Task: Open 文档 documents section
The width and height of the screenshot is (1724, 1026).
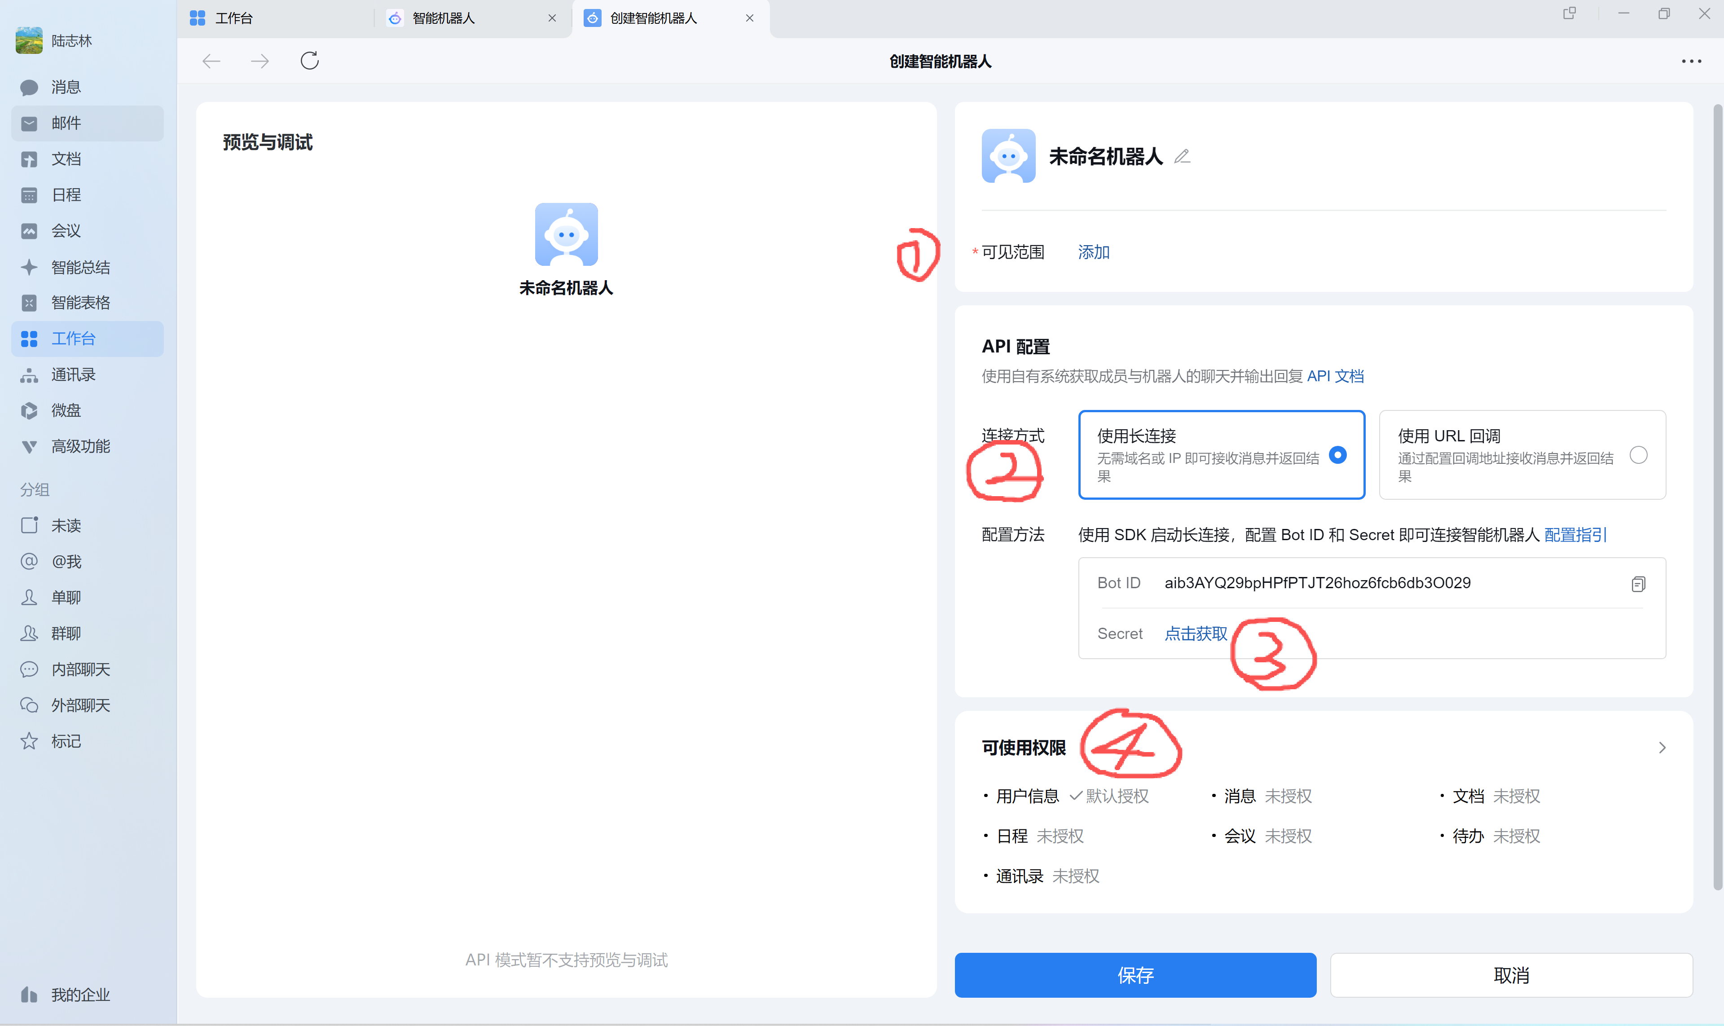Action: [87, 159]
